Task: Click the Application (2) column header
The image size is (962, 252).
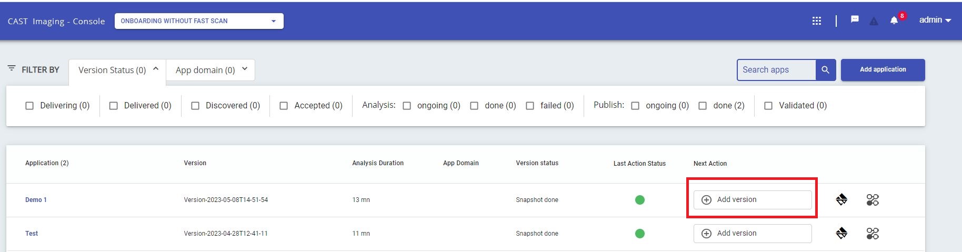Action: tap(47, 163)
